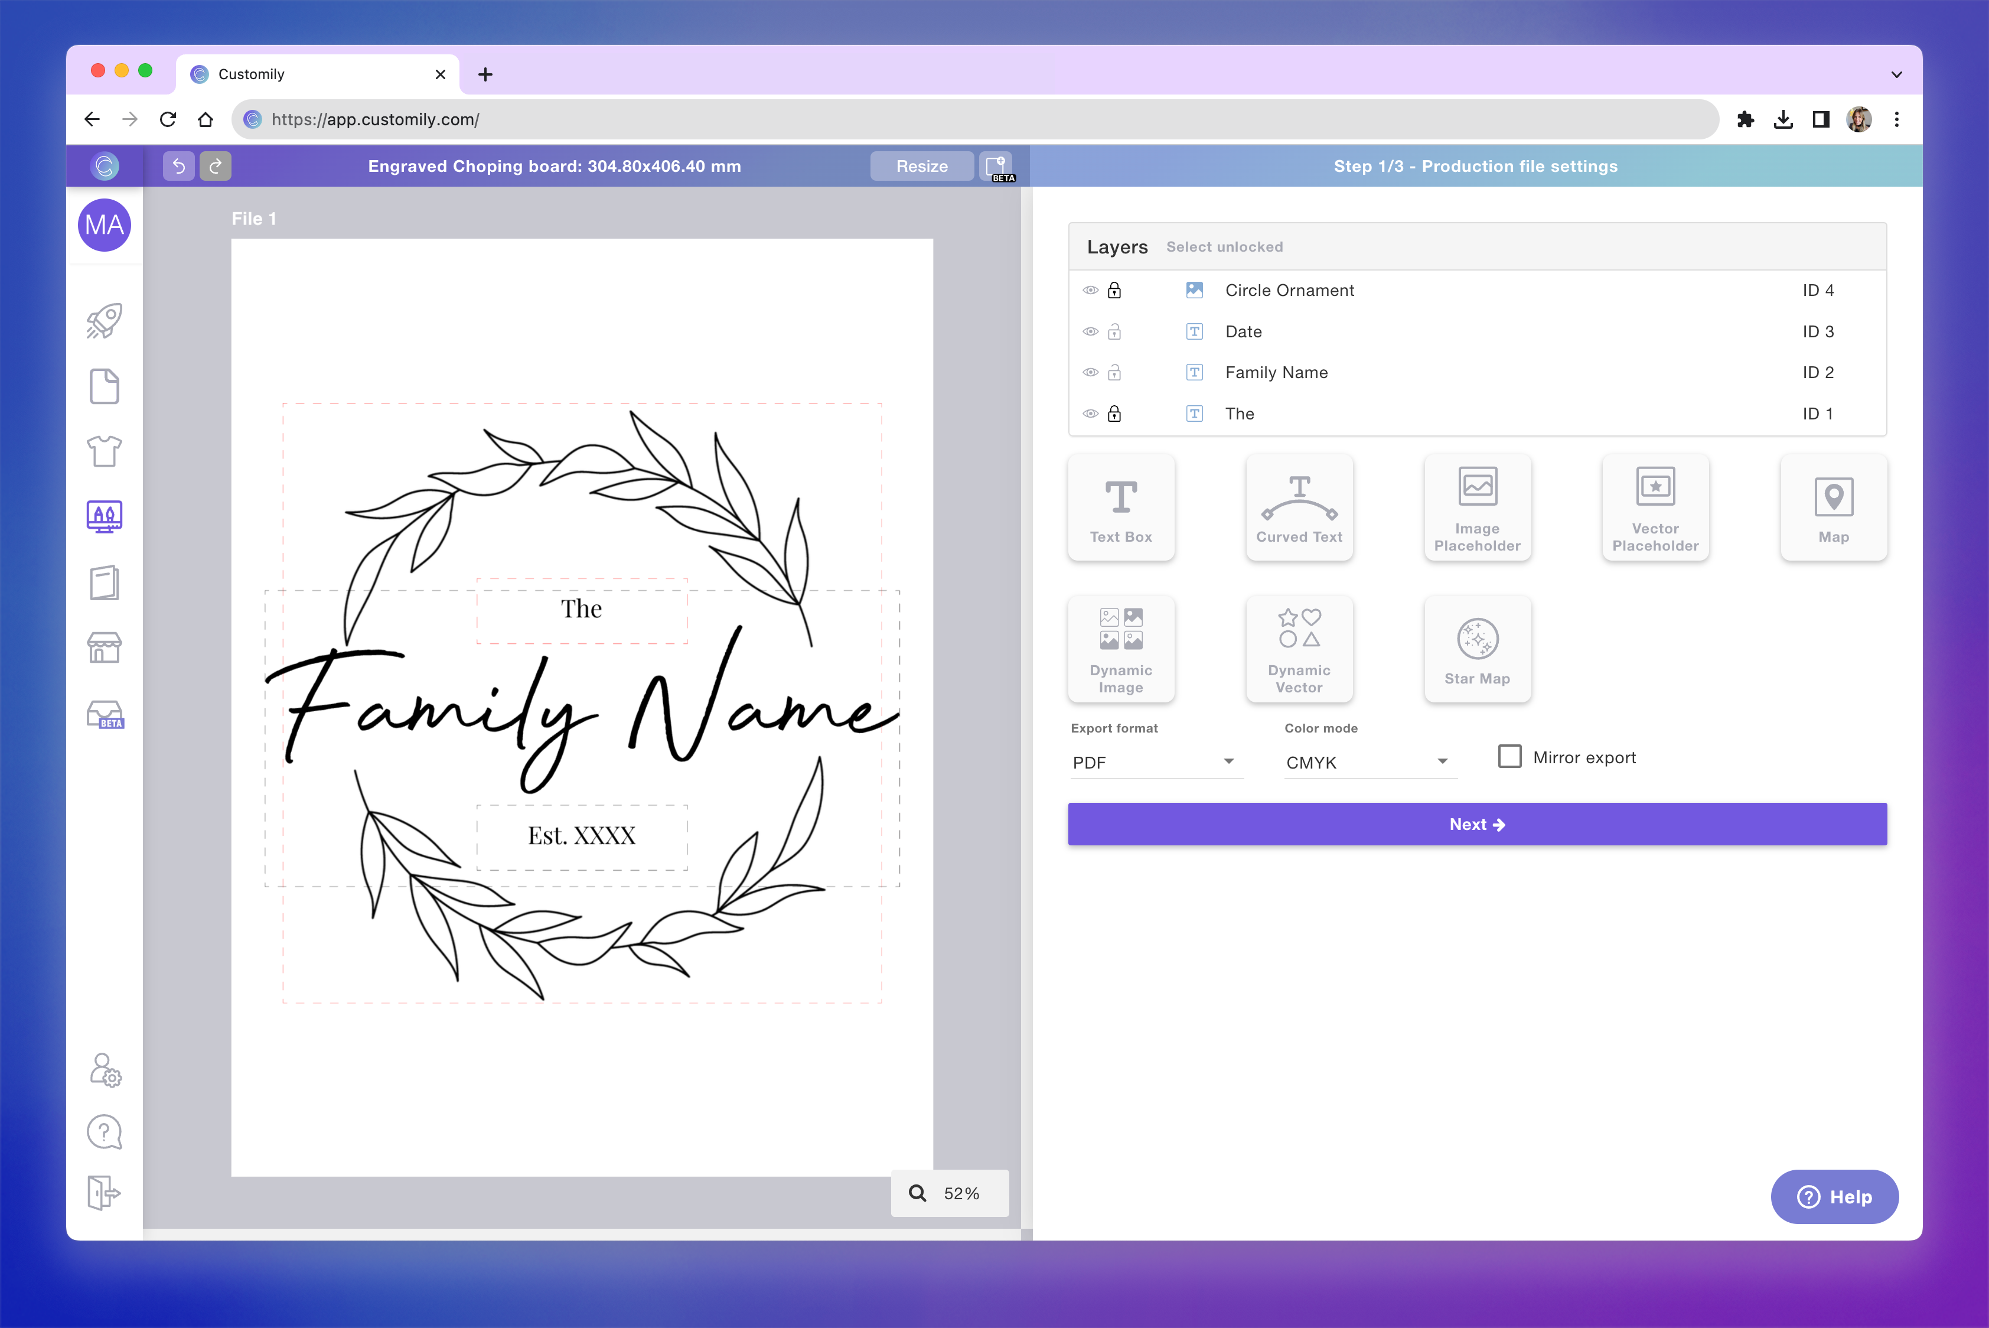Select the Text Box element tool
This screenshot has height=1328, width=1989.
1121,506
